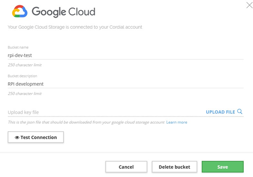Screen dimensions: 253x177
Task: Click the json file hint text
Action: pyautogui.click(x=86, y=122)
